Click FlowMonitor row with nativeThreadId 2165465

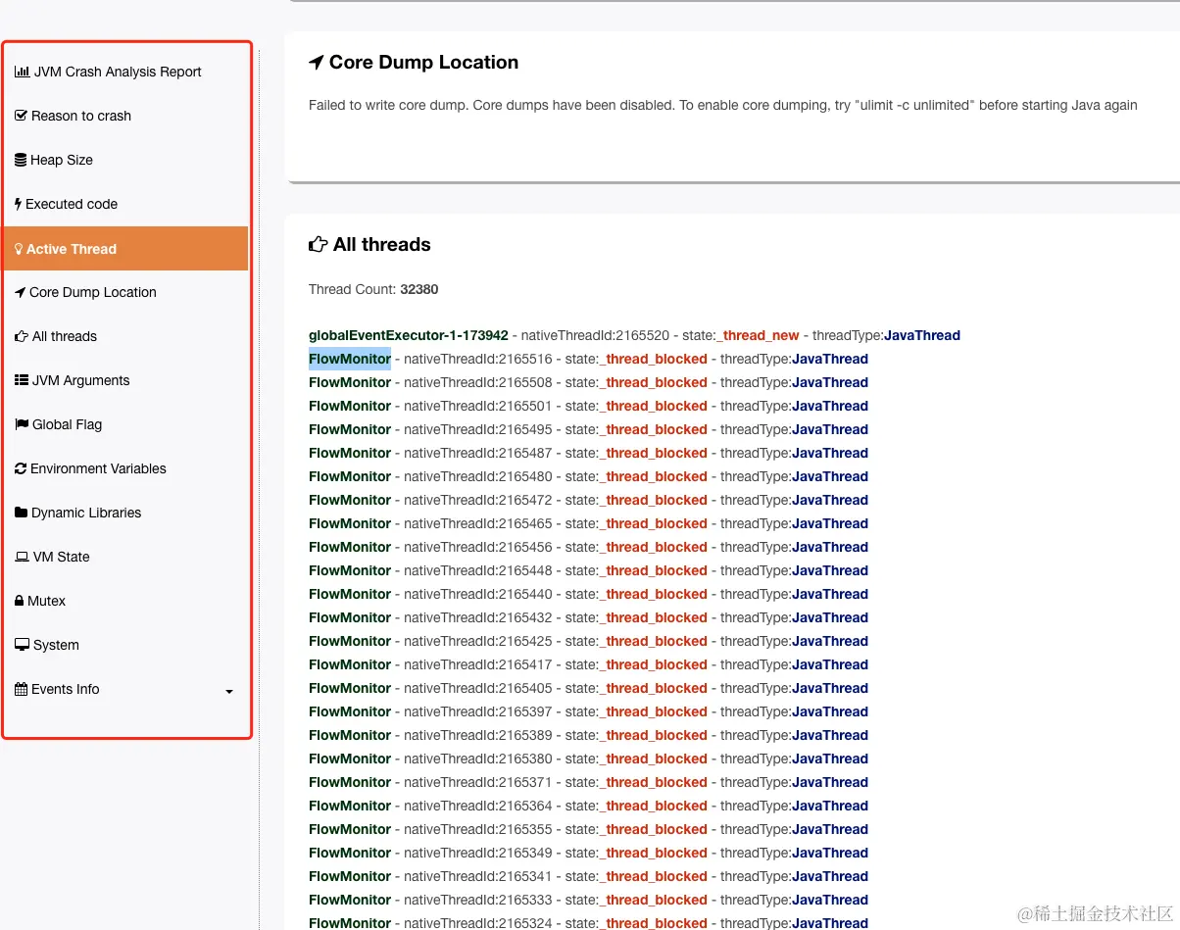588,523
